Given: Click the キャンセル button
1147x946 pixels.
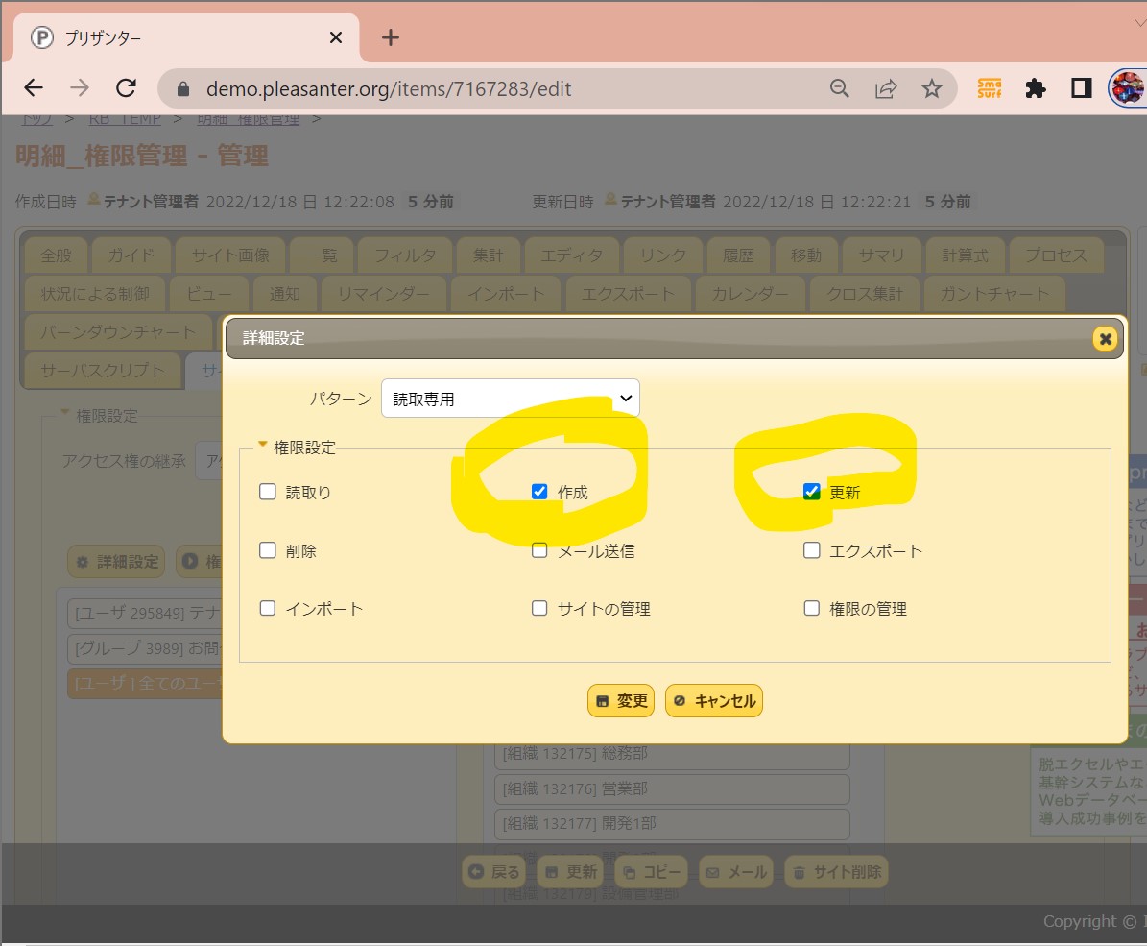Looking at the screenshot, I should tap(714, 701).
